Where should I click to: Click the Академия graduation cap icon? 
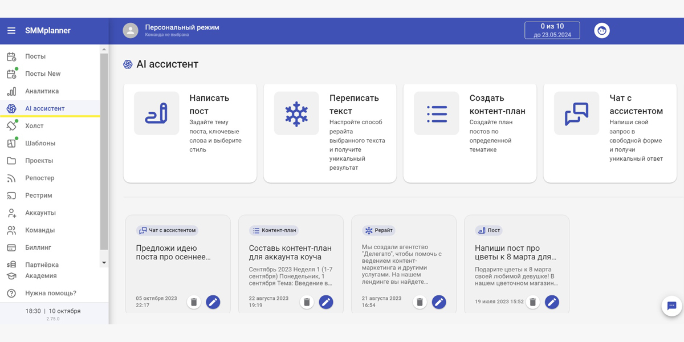(x=11, y=276)
